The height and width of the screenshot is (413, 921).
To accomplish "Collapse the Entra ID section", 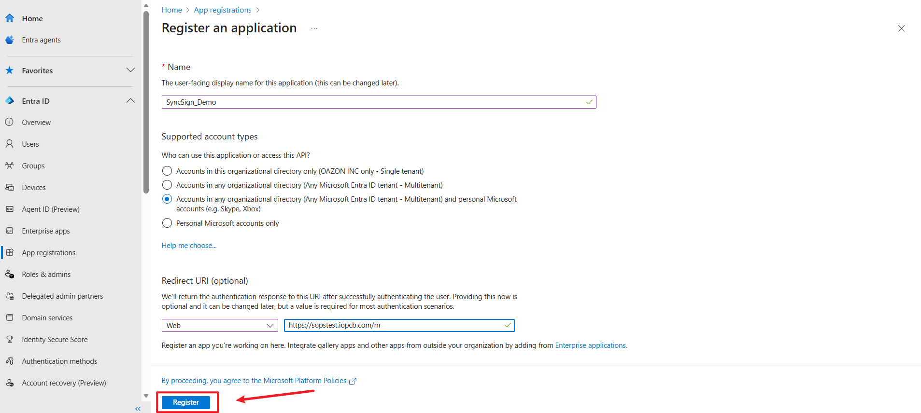I will pos(130,101).
